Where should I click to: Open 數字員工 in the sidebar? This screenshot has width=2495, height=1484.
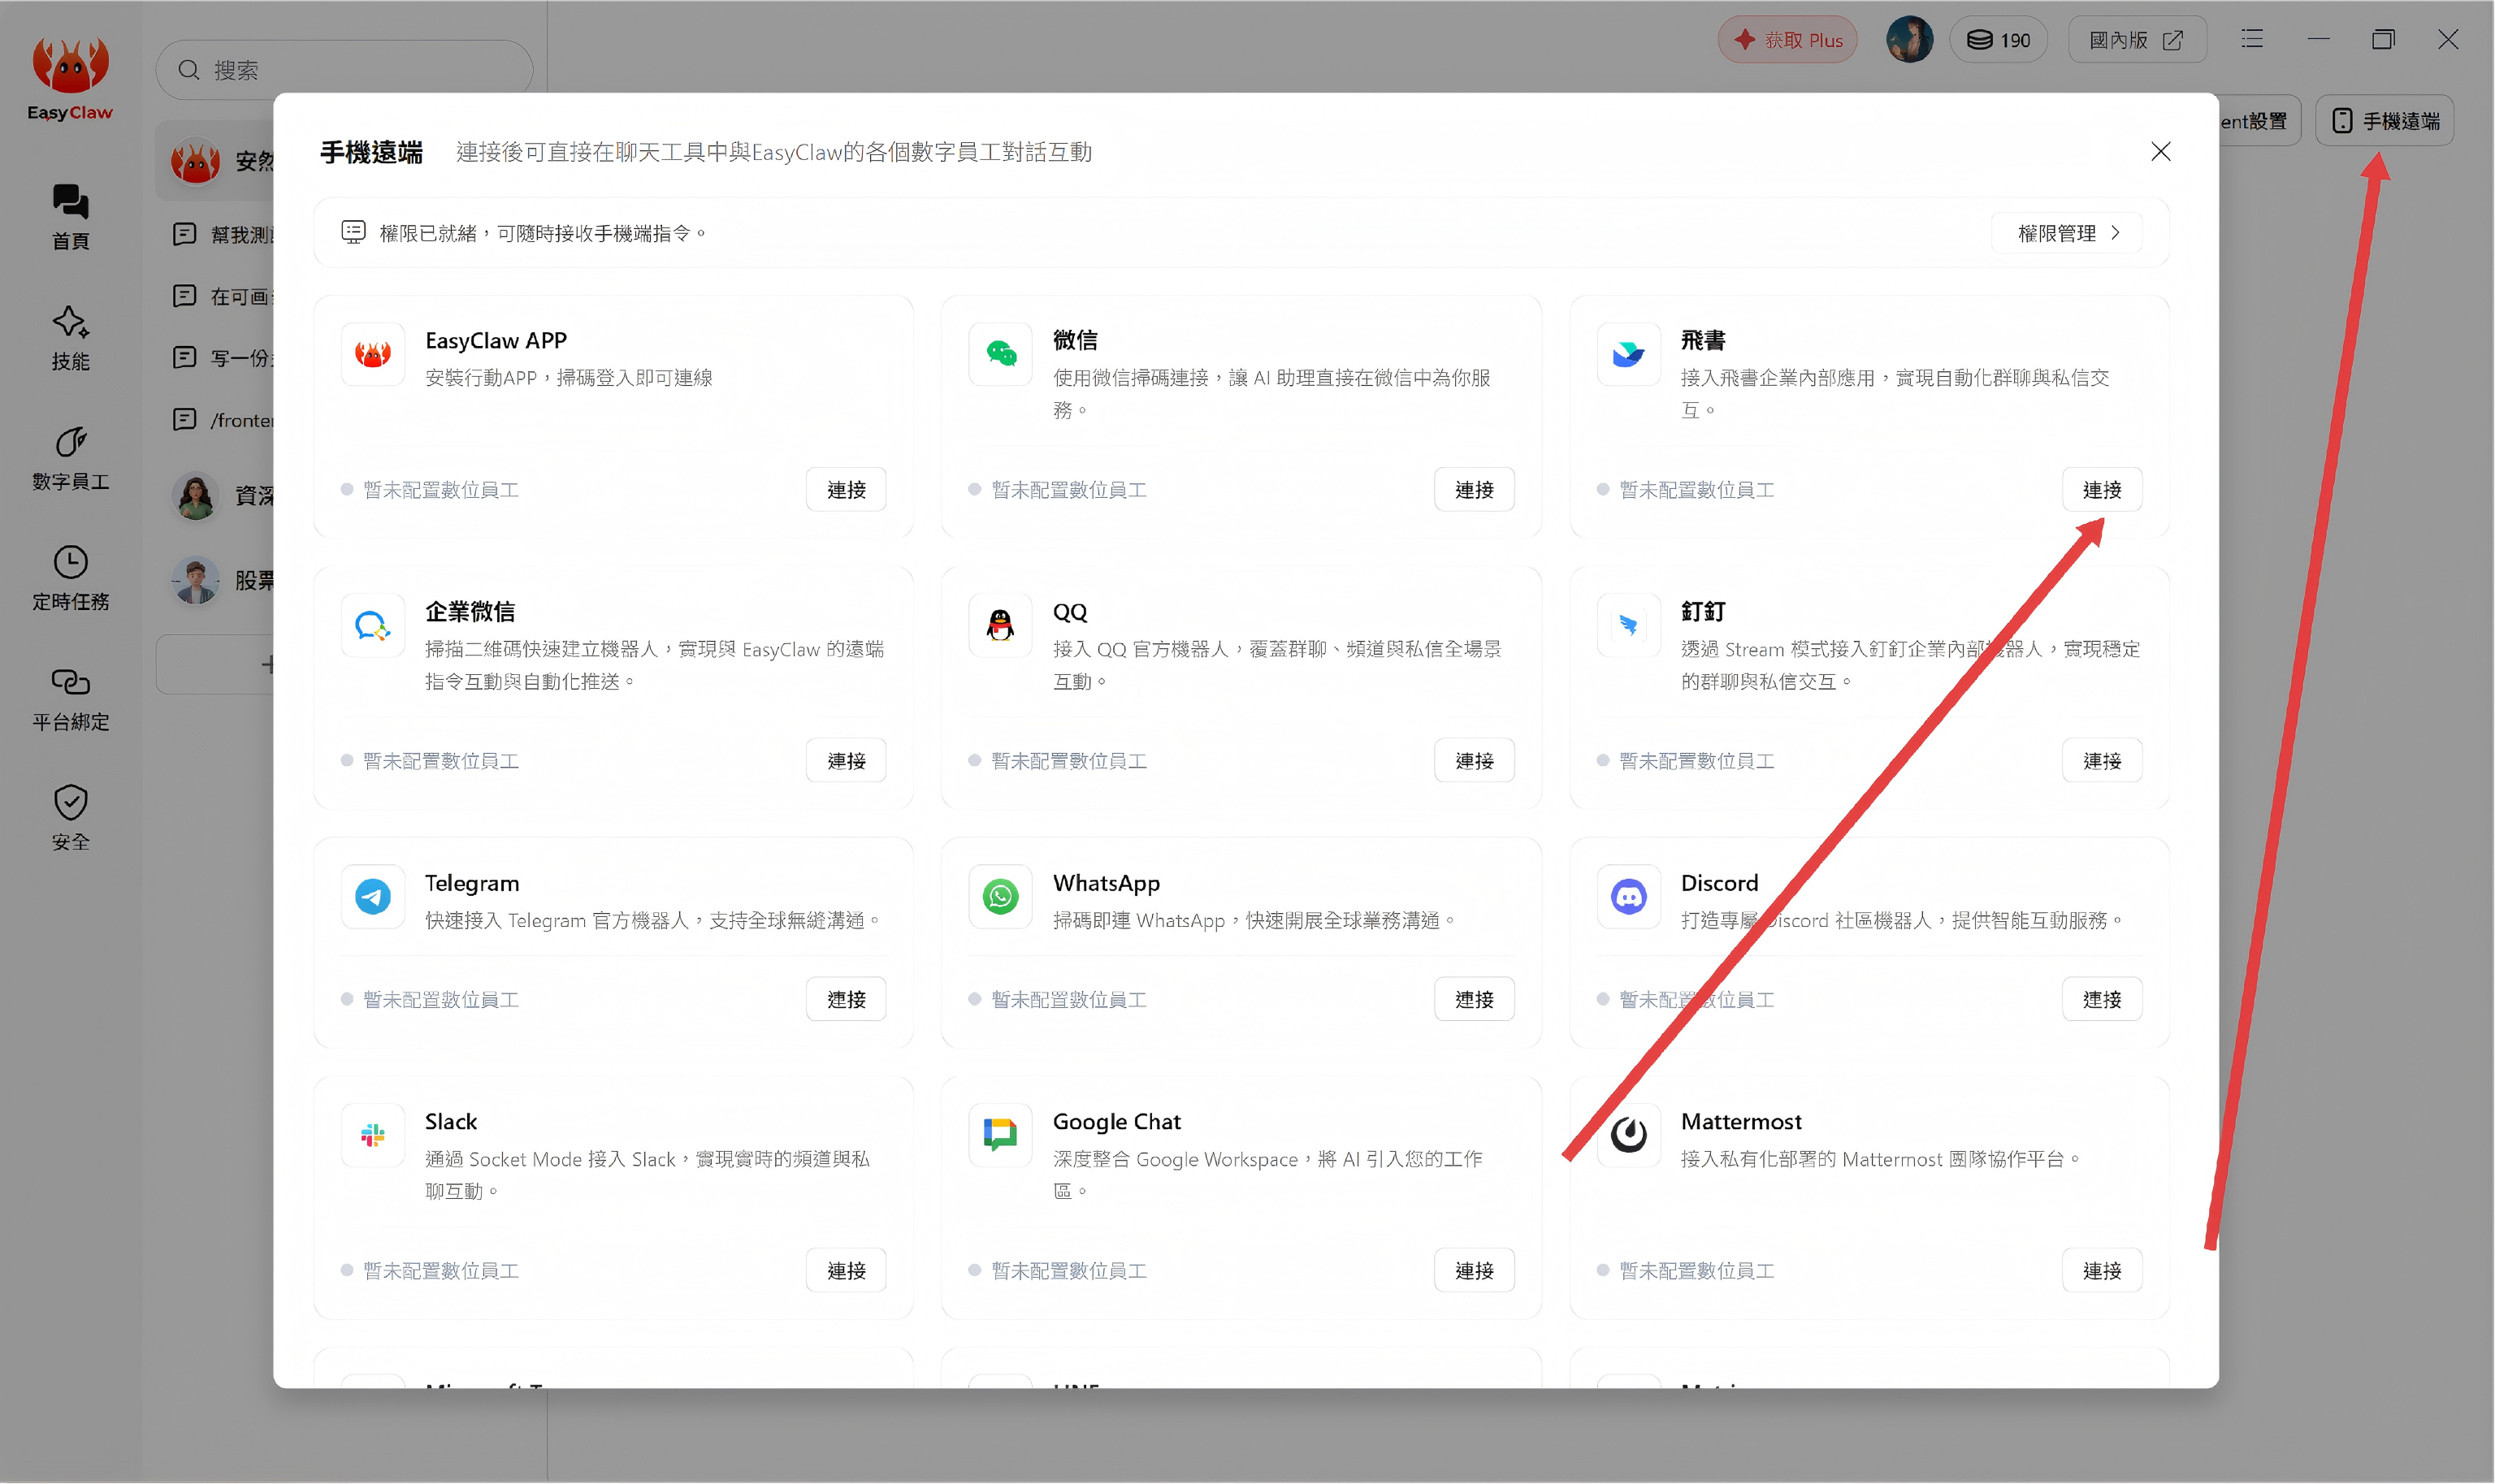pos(70,458)
